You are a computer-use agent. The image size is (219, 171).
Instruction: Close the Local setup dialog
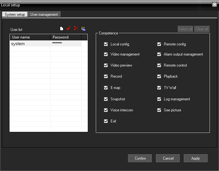point(215,5)
